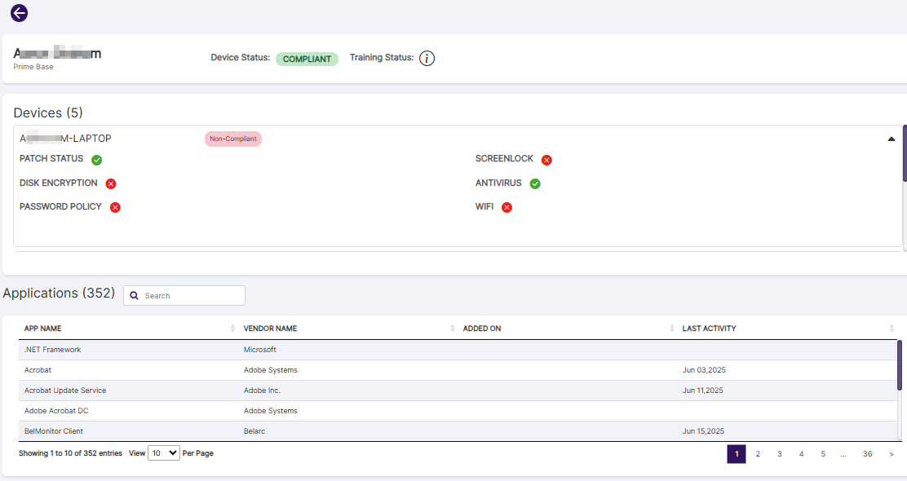Click the back arrow navigation icon
Image resolution: width=907 pixels, height=481 pixels.
pos(18,13)
